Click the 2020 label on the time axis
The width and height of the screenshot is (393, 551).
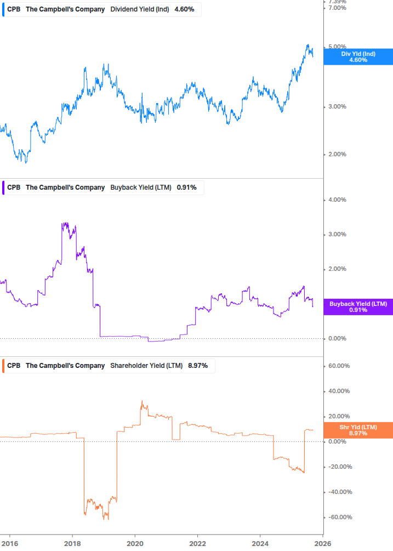coord(135,544)
